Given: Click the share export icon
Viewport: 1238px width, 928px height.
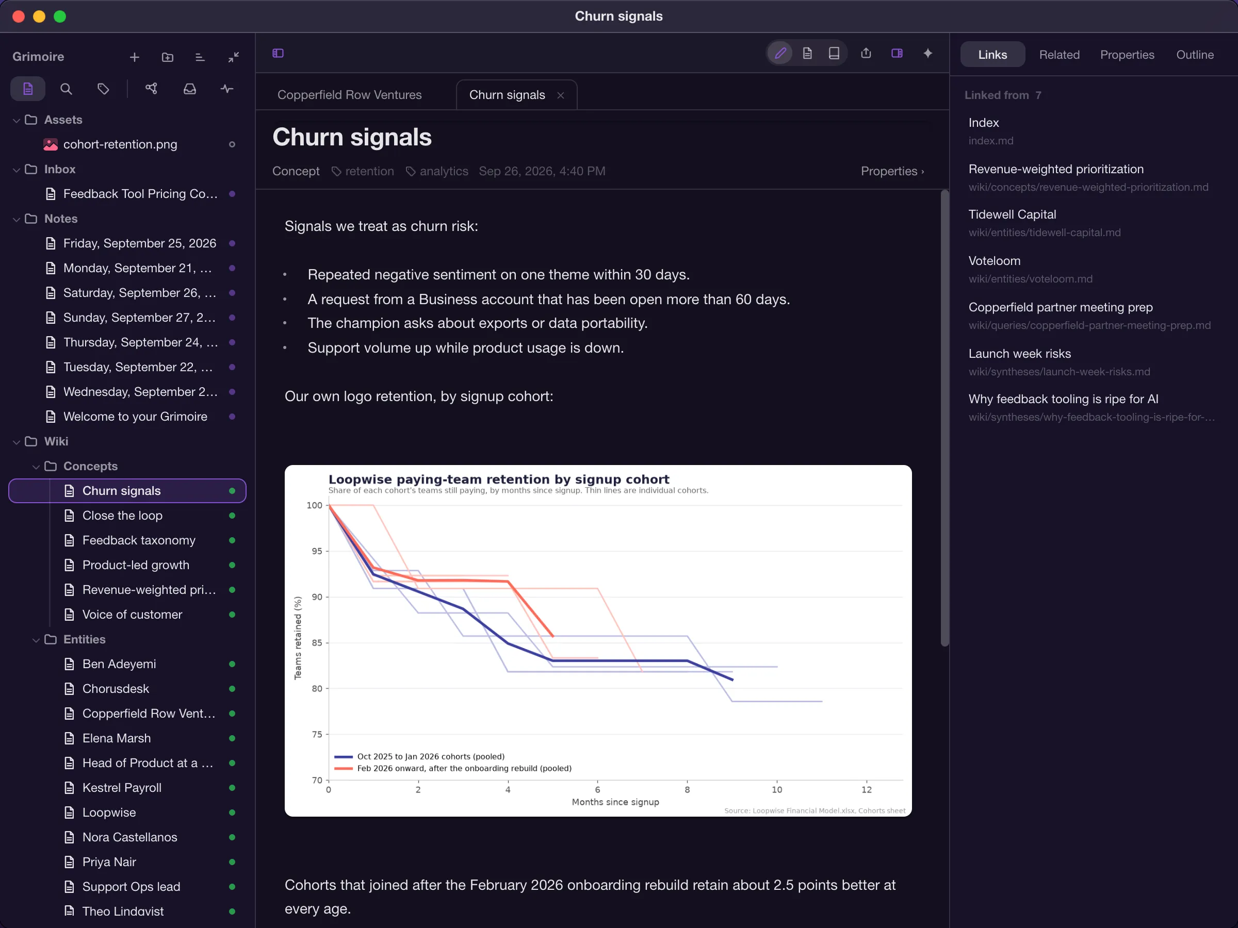Looking at the screenshot, I should 866,53.
